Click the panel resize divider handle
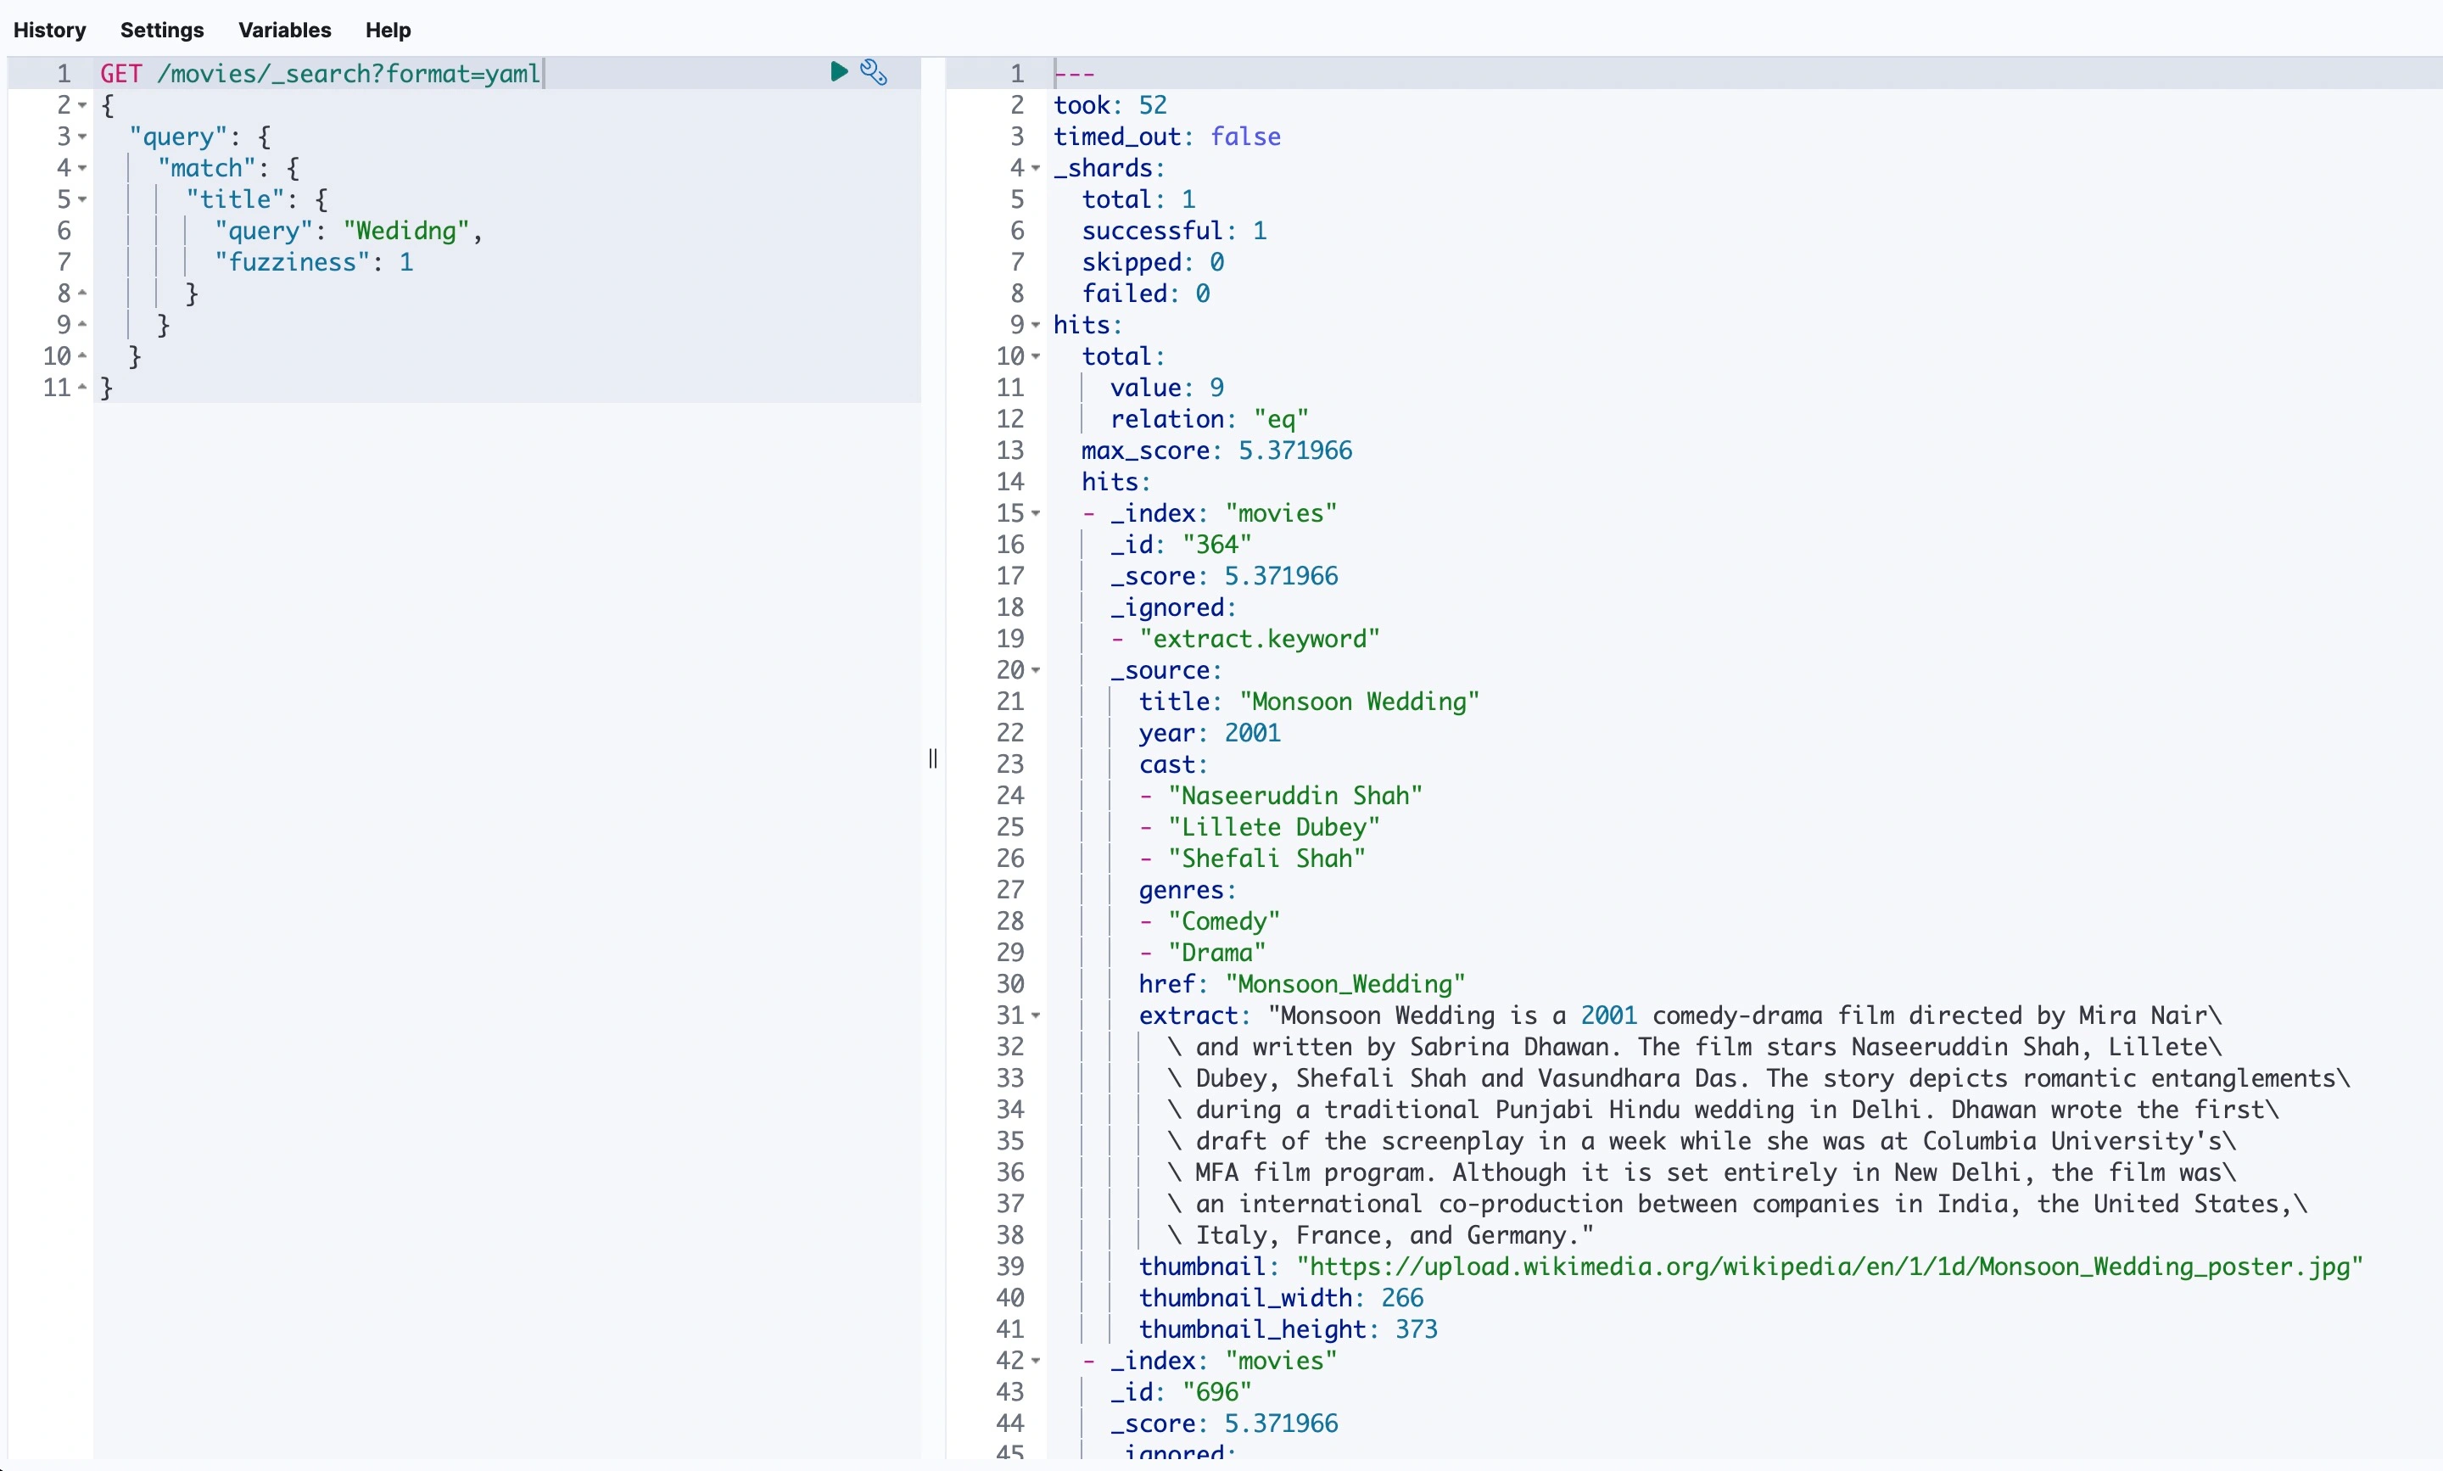 tap(932, 758)
